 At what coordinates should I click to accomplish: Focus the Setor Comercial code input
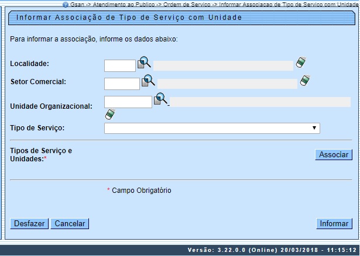pos(122,84)
